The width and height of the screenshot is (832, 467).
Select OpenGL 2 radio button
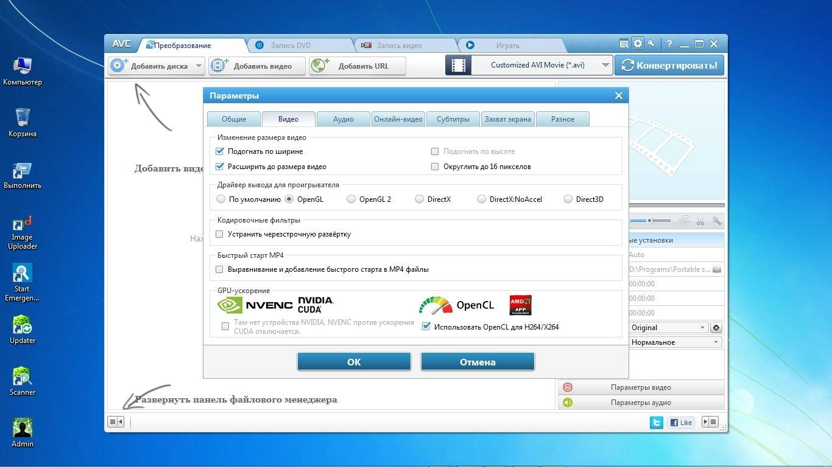pos(351,199)
